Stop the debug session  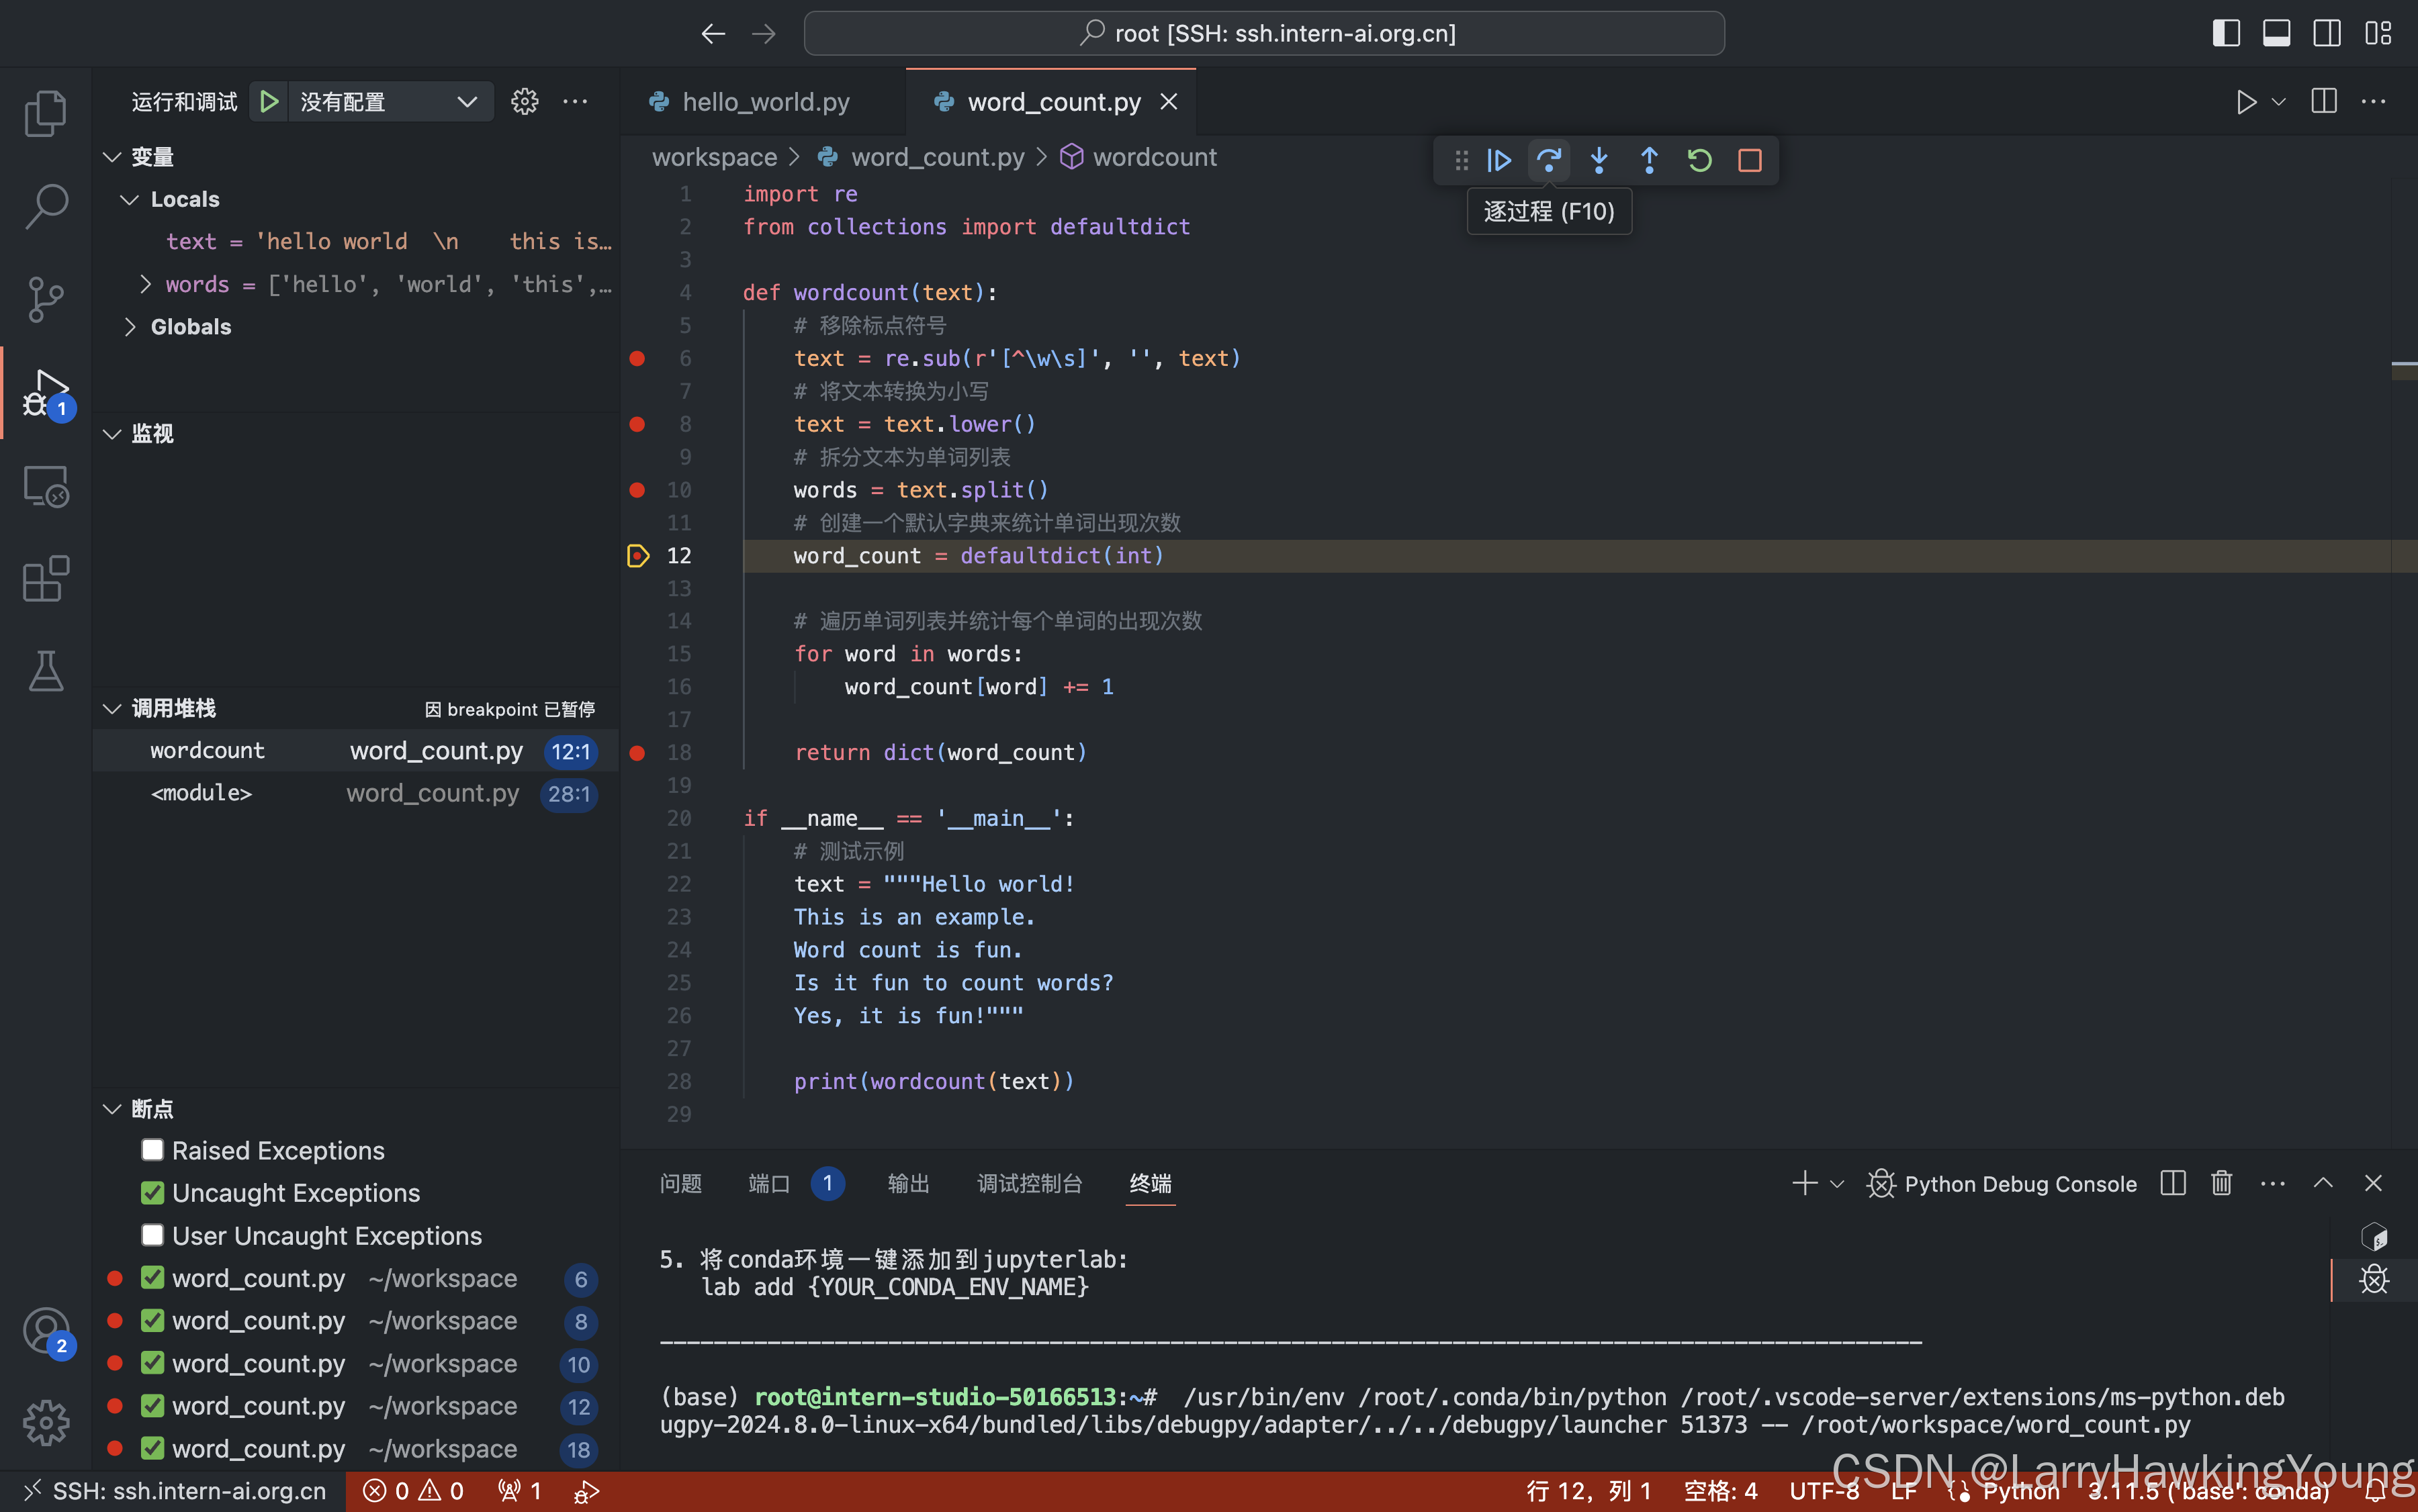[1750, 160]
